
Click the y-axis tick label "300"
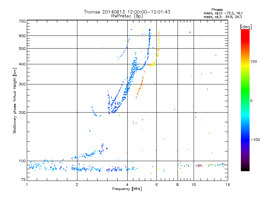click(x=22, y=84)
